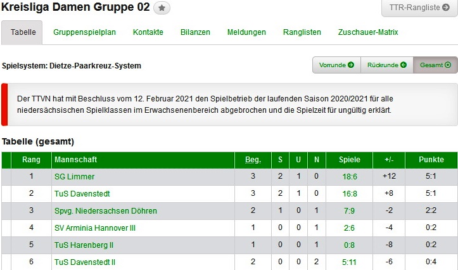Open the TTR-Rangliste button
The height and width of the screenshot is (270, 458).
[x=419, y=8]
